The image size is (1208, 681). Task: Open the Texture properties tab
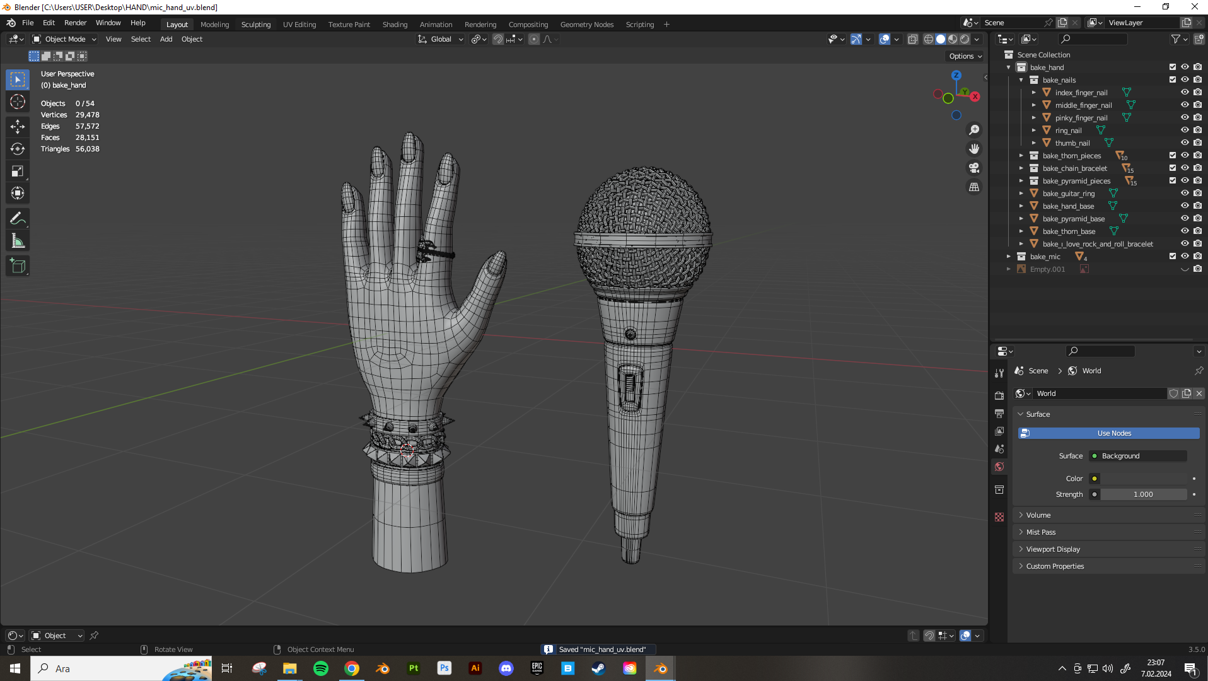click(999, 517)
